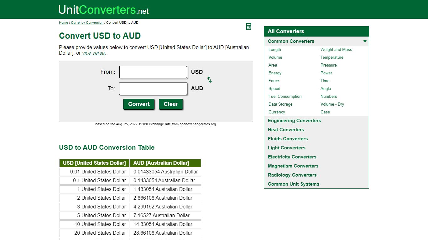Expand Fluids Converters
The width and height of the screenshot is (428, 240).
coord(288,139)
